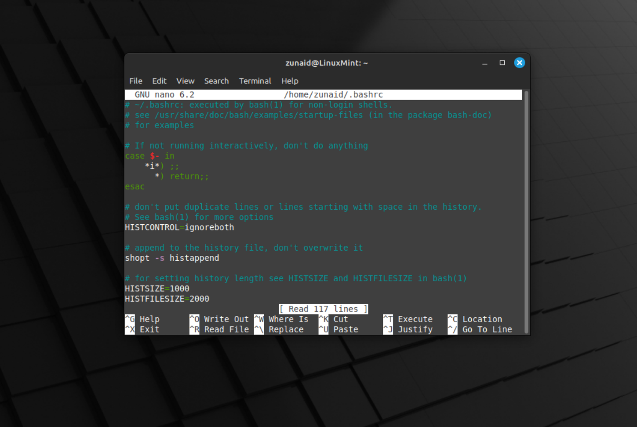
Task: Maximize the terminal window
Action: pyautogui.click(x=502, y=63)
